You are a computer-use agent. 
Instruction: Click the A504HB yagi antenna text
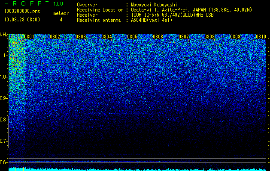[x=152, y=20]
